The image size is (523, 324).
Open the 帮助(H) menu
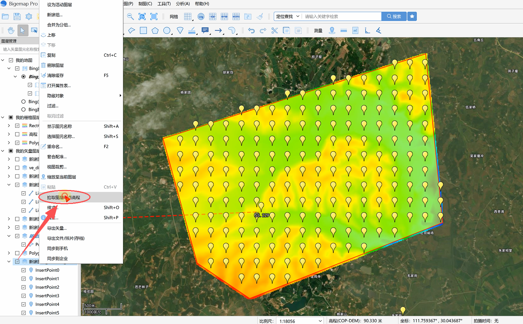click(x=202, y=4)
